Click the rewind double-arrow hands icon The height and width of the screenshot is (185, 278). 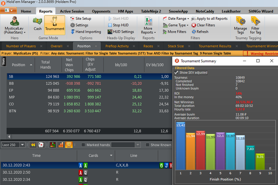33,145
